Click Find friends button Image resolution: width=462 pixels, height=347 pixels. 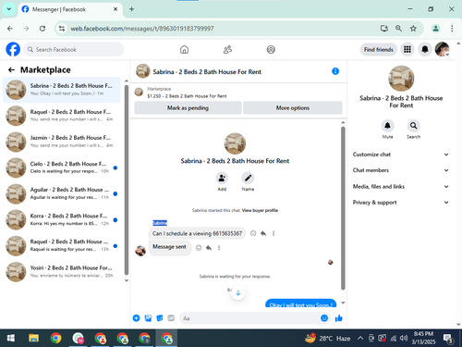pyautogui.click(x=379, y=49)
